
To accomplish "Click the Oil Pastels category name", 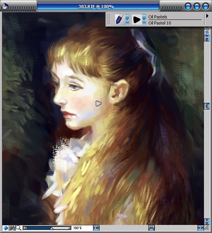I will click(x=158, y=17).
